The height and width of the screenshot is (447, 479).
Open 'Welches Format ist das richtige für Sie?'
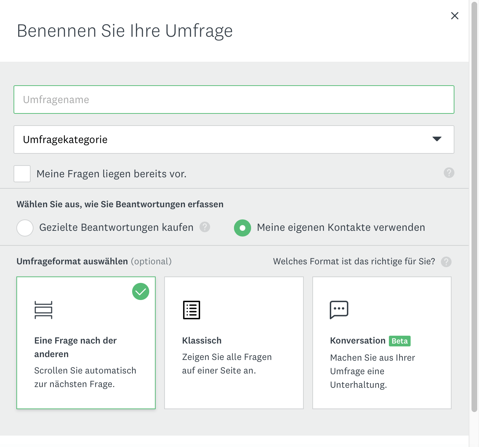click(x=354, y=261)
